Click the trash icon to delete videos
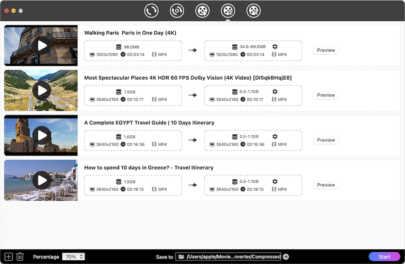 click(20, 257)
